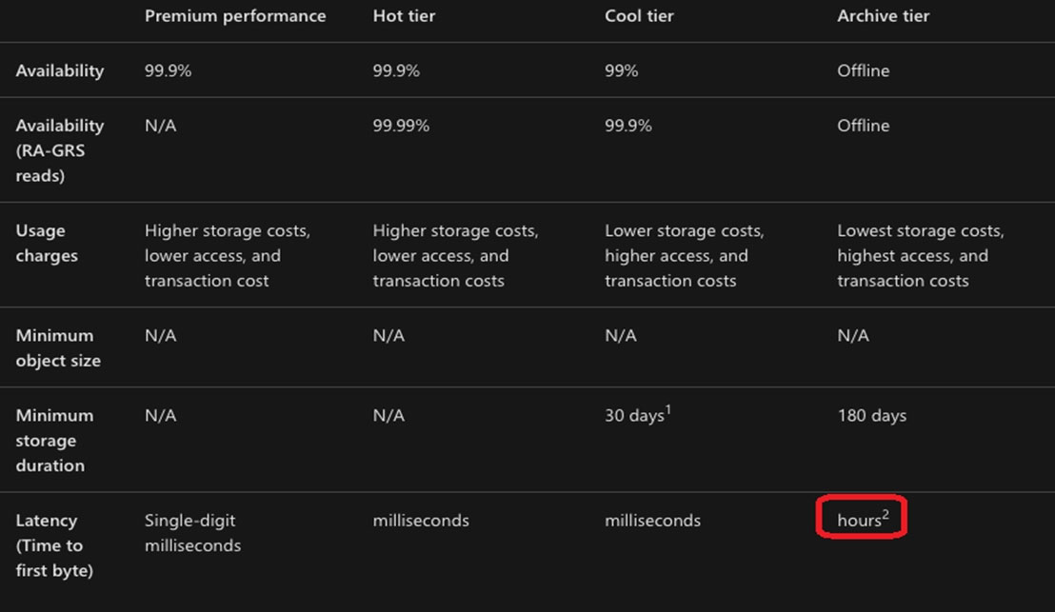
Task: Select the Archive tier column header
Action: 883,16
